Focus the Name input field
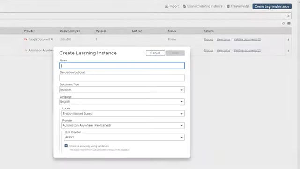The image size is (300, 169). 122,66
